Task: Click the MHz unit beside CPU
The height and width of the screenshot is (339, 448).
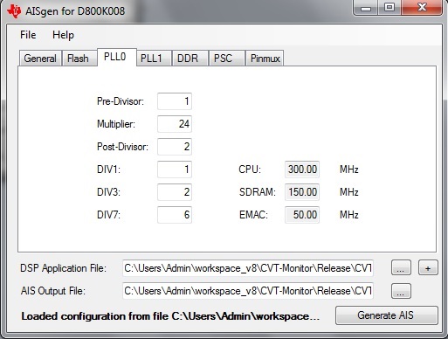Action: point(349,169)
